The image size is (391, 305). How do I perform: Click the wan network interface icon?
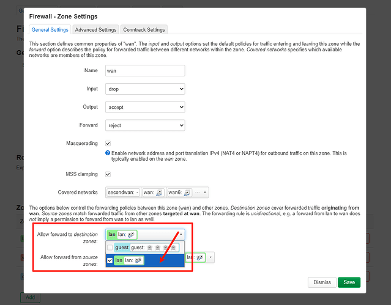coord(158,193)
